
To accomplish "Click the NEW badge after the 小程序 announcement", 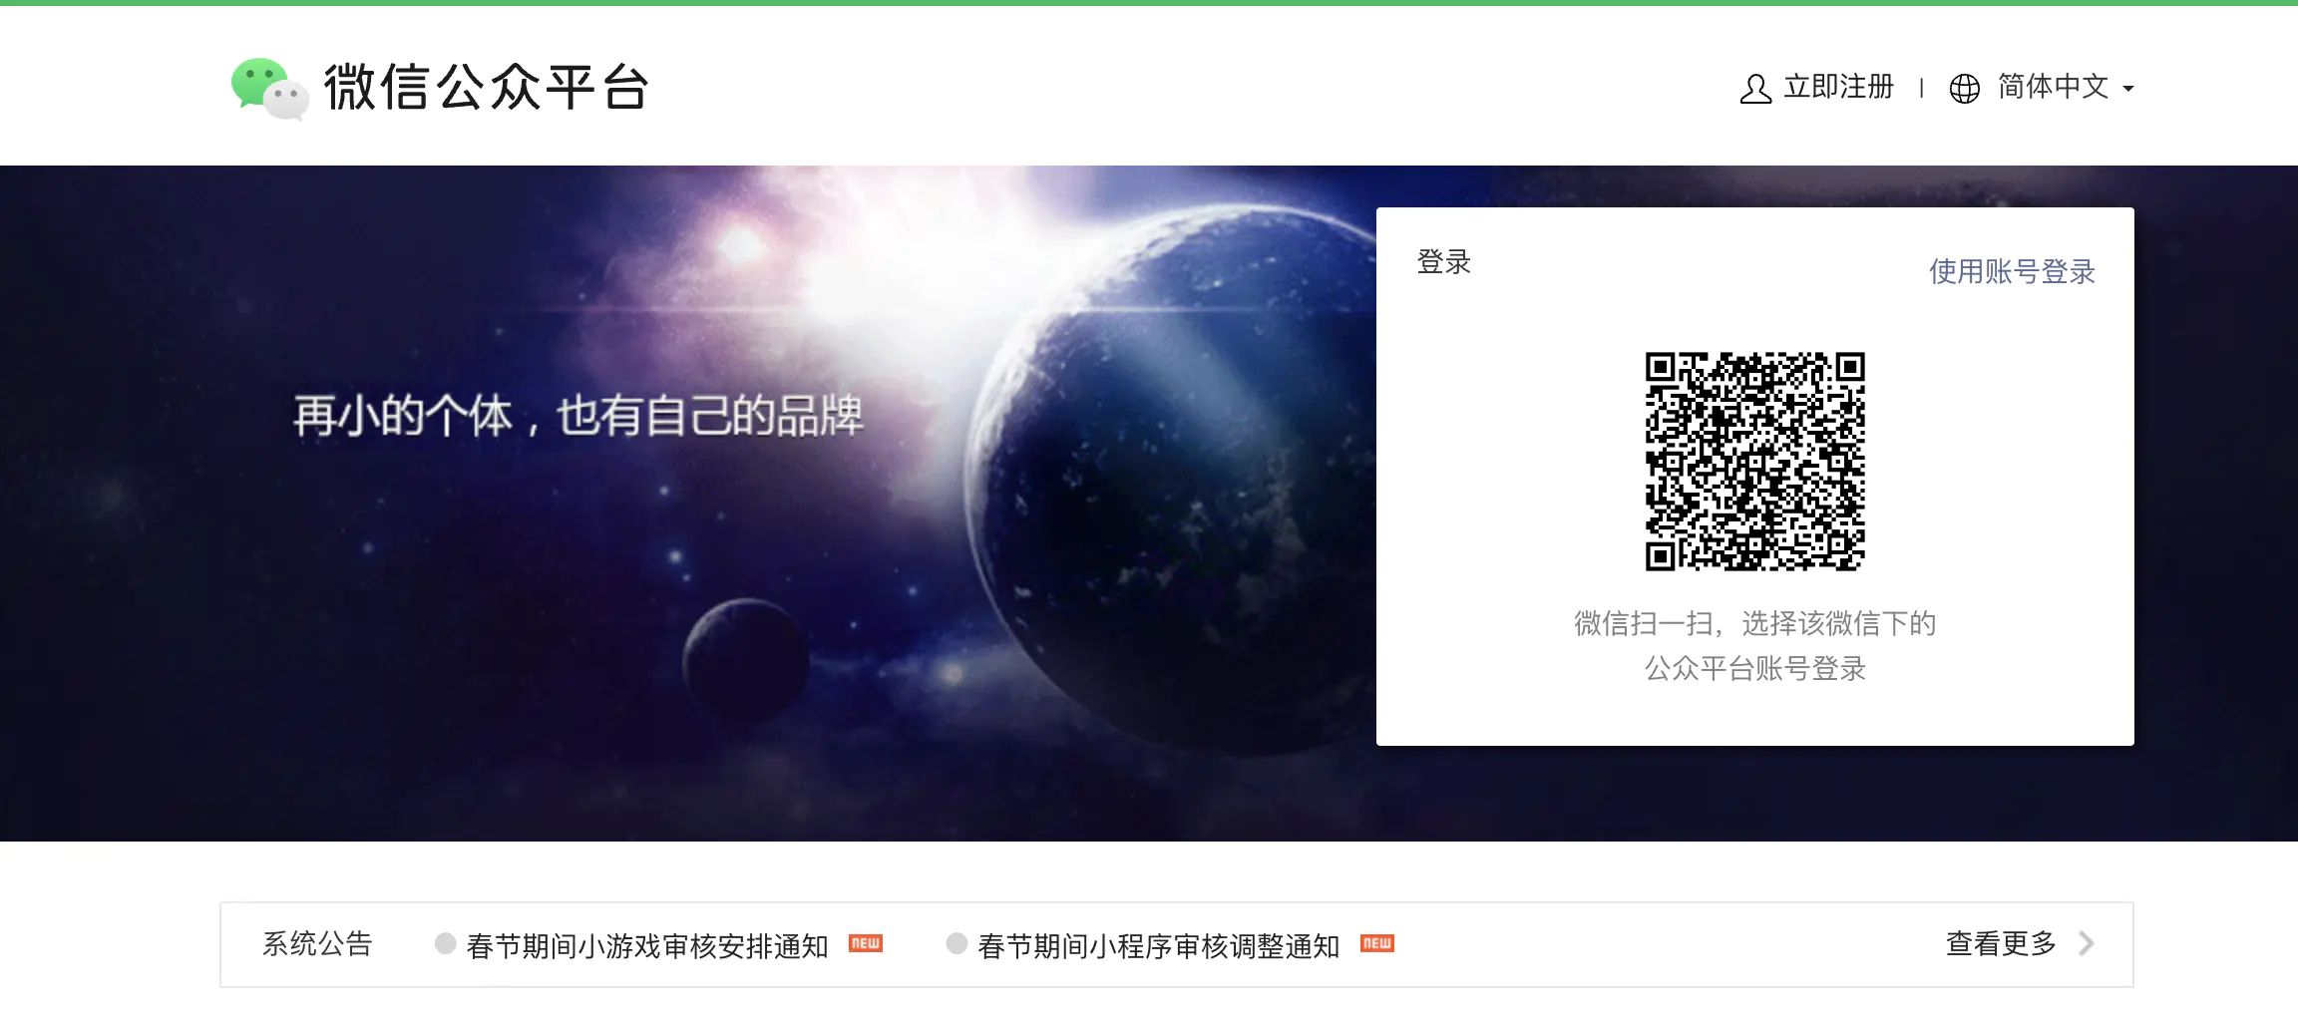I will coord(1377,943).
